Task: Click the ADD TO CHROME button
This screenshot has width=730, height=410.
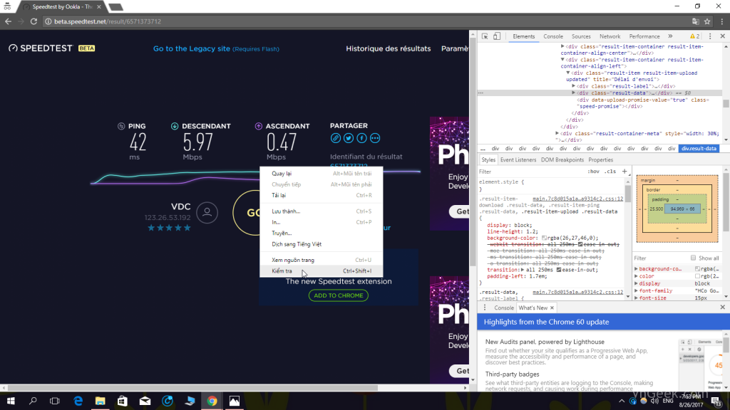Action: (x=339, y=295)
